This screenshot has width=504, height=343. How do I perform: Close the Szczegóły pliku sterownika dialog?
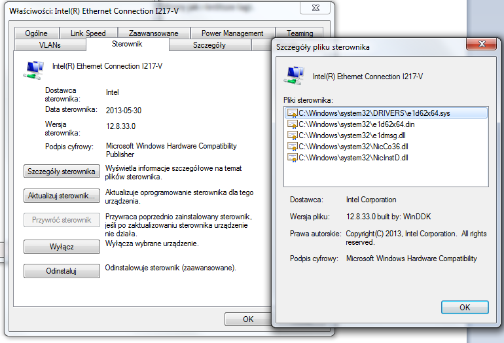pyautogui.click(x=481, y=44)
